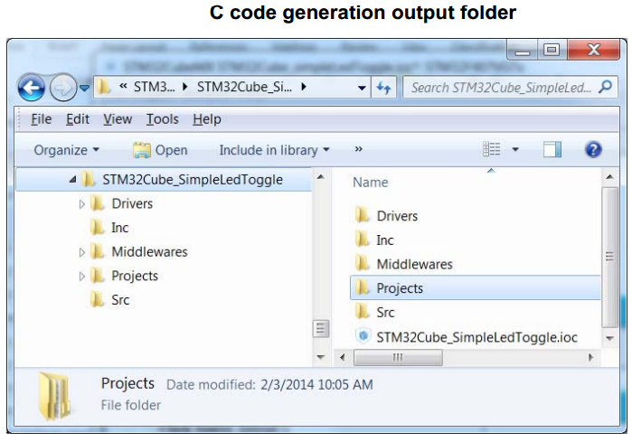632x442 pixels.
Task: Click the file list horizontal scrollbar thumb
Action: pos(398,357)
